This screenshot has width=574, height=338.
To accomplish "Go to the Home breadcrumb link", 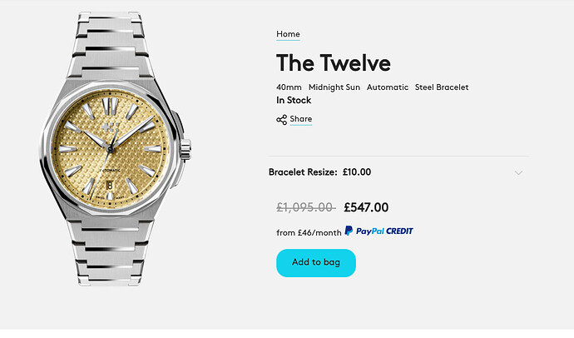I will [288, 34].
